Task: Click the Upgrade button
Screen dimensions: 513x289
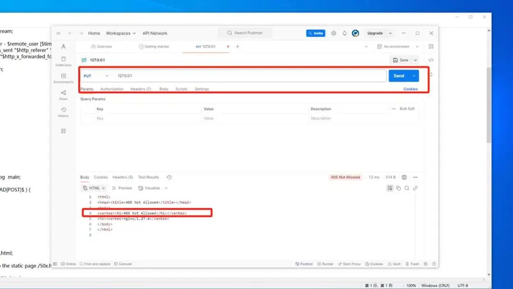Action: (375, 33)
